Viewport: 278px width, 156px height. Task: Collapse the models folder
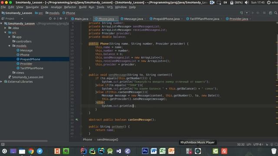(10, 46)
